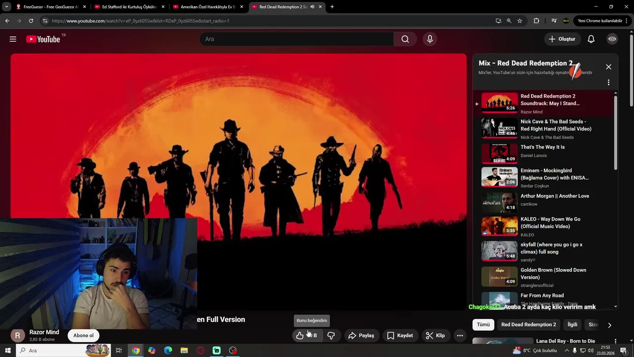Play skyfall full song by sandy

point(544,252)
